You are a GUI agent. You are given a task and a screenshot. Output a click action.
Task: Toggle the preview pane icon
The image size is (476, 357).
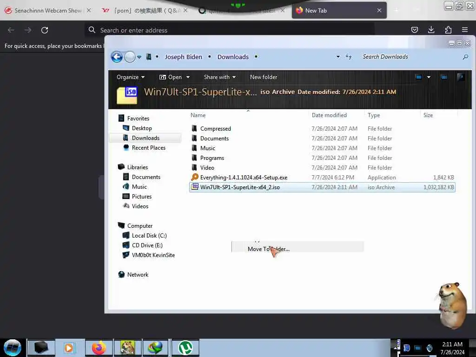point(444,77)
